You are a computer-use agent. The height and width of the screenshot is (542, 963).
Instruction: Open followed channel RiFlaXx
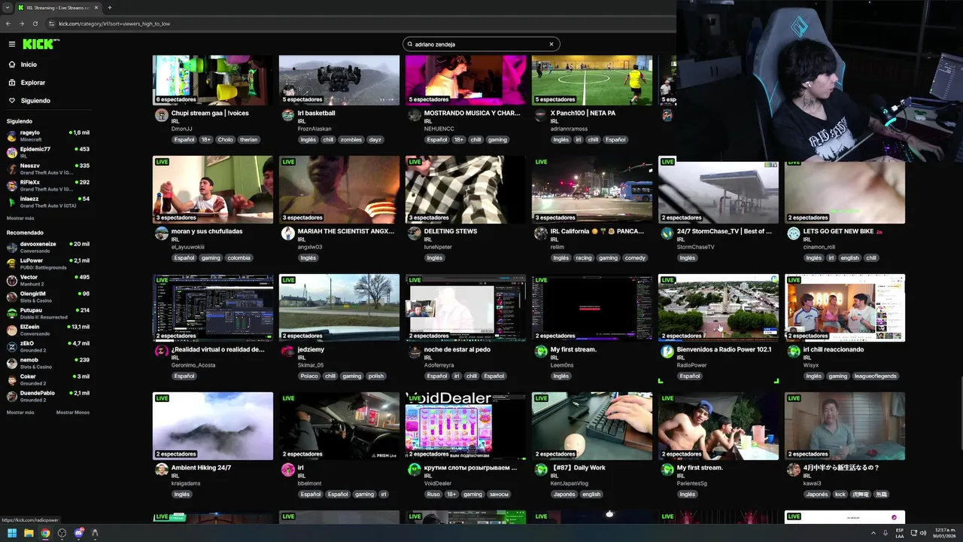click(x=48, y=185)
